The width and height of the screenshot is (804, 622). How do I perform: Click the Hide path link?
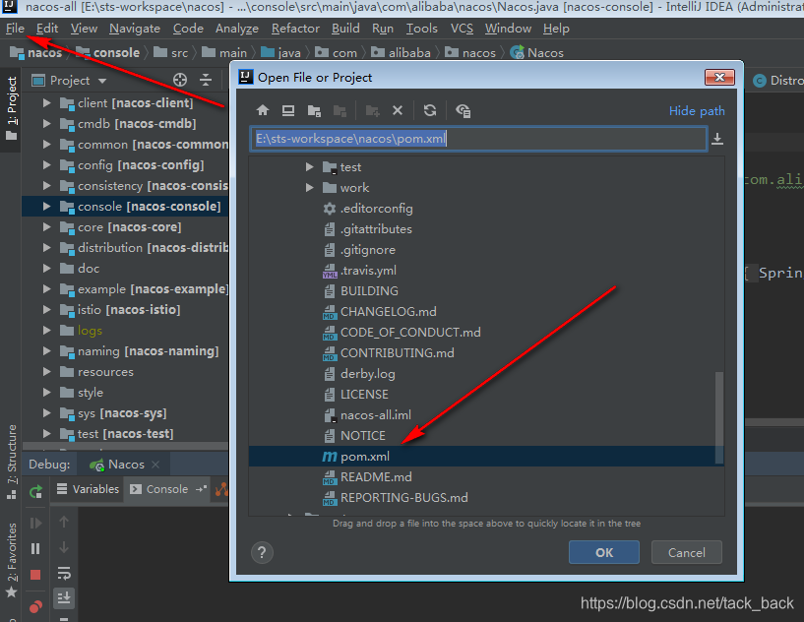point(697,111)
